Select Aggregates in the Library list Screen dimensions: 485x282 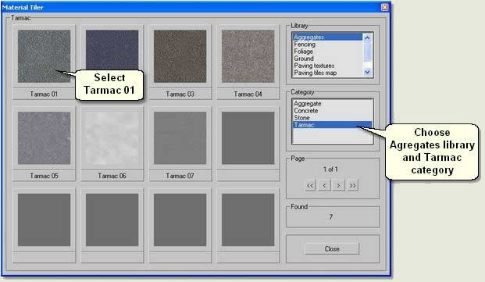[327, 37]
